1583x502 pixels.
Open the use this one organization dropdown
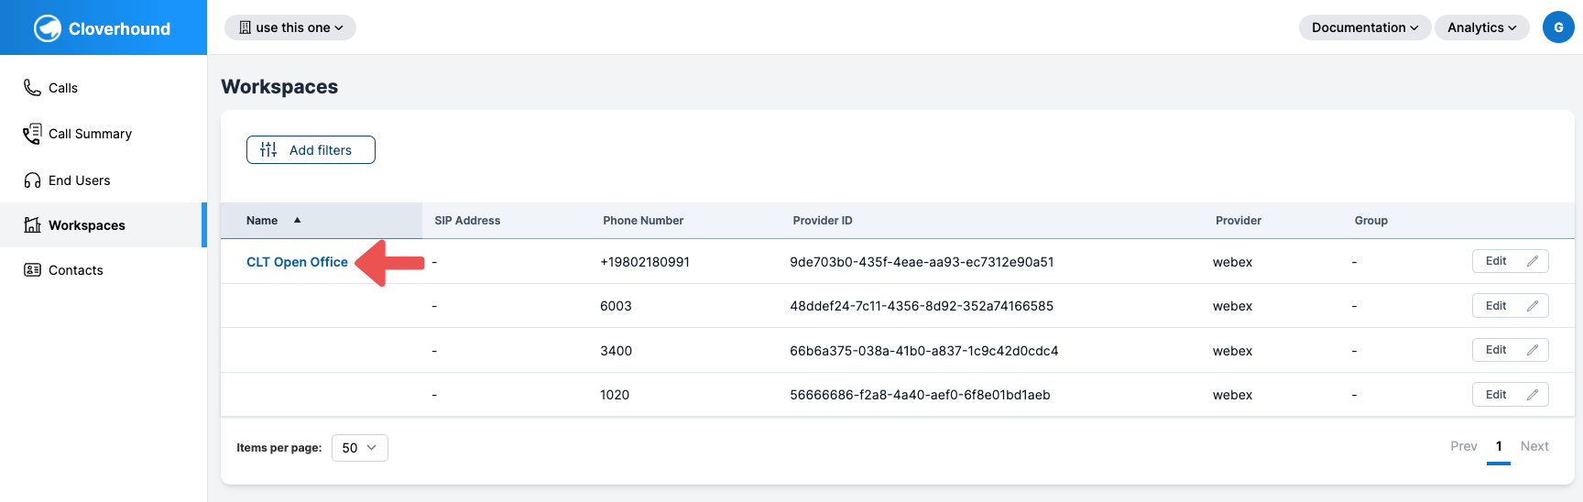(x=290, y=27)
